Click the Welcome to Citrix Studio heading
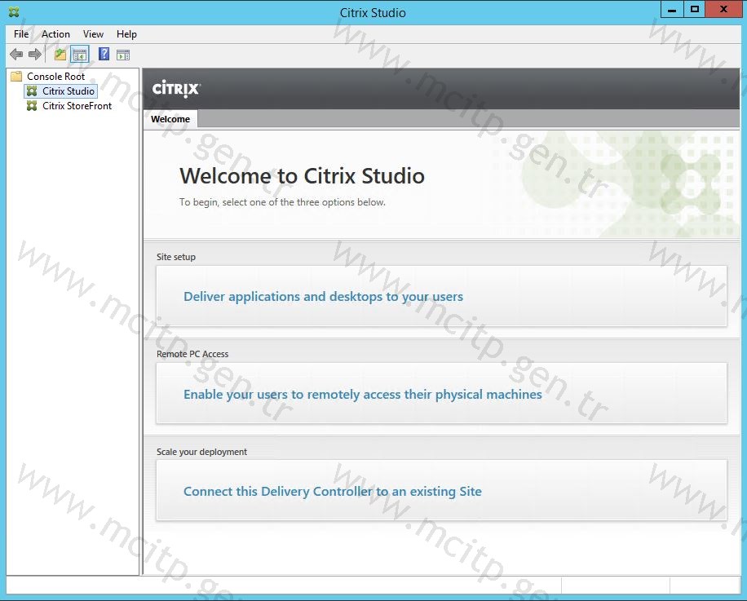This screenshot has height=601, width=747. click(302, 175)
